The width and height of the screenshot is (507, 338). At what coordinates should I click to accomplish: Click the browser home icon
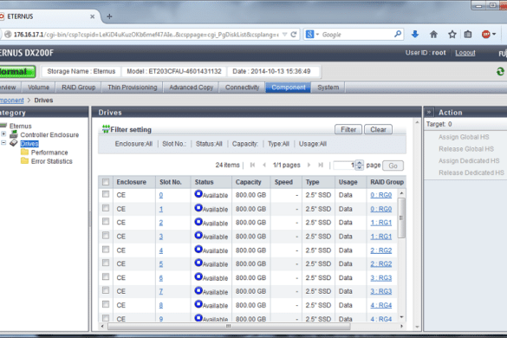(433, 35)
